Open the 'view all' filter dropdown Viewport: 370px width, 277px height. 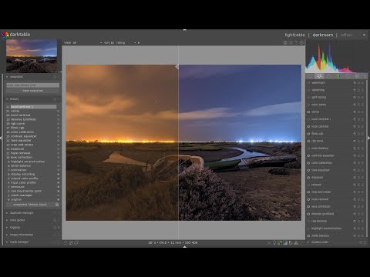(82, 43)
